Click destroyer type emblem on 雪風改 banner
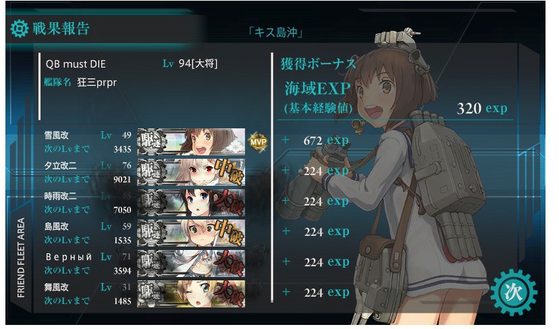Image resolution: width=559 pixels, height=329 pixels. click(x=152, y=142)
